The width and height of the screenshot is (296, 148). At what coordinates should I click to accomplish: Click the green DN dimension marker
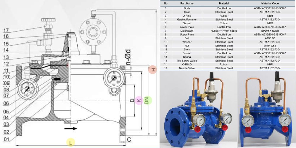coord(148,100)
